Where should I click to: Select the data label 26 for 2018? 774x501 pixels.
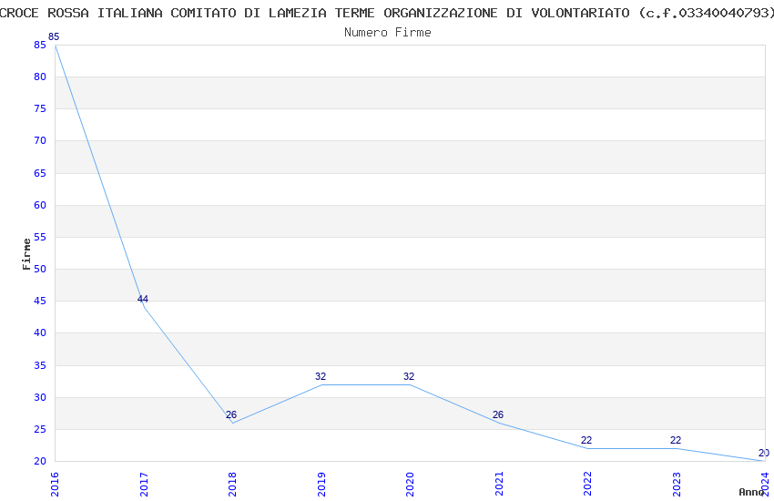231,414
